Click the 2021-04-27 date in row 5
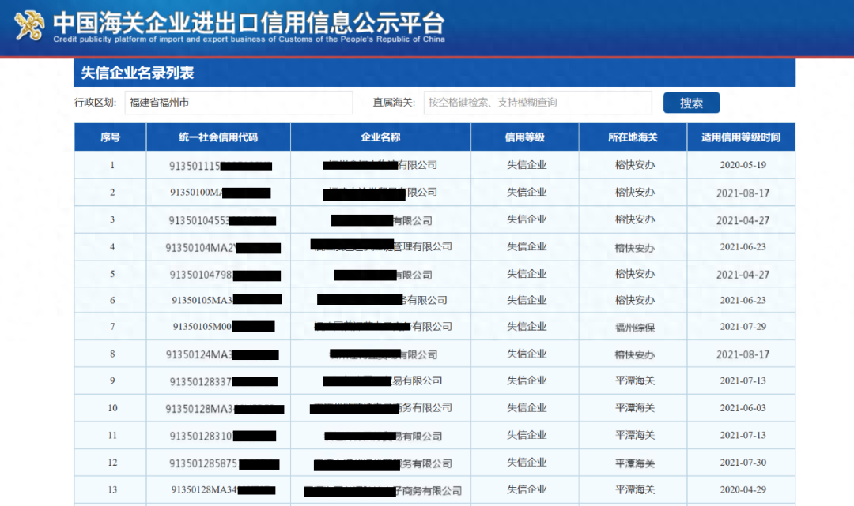The height and width of the screenshot is (506, 854). click(743, 275)
